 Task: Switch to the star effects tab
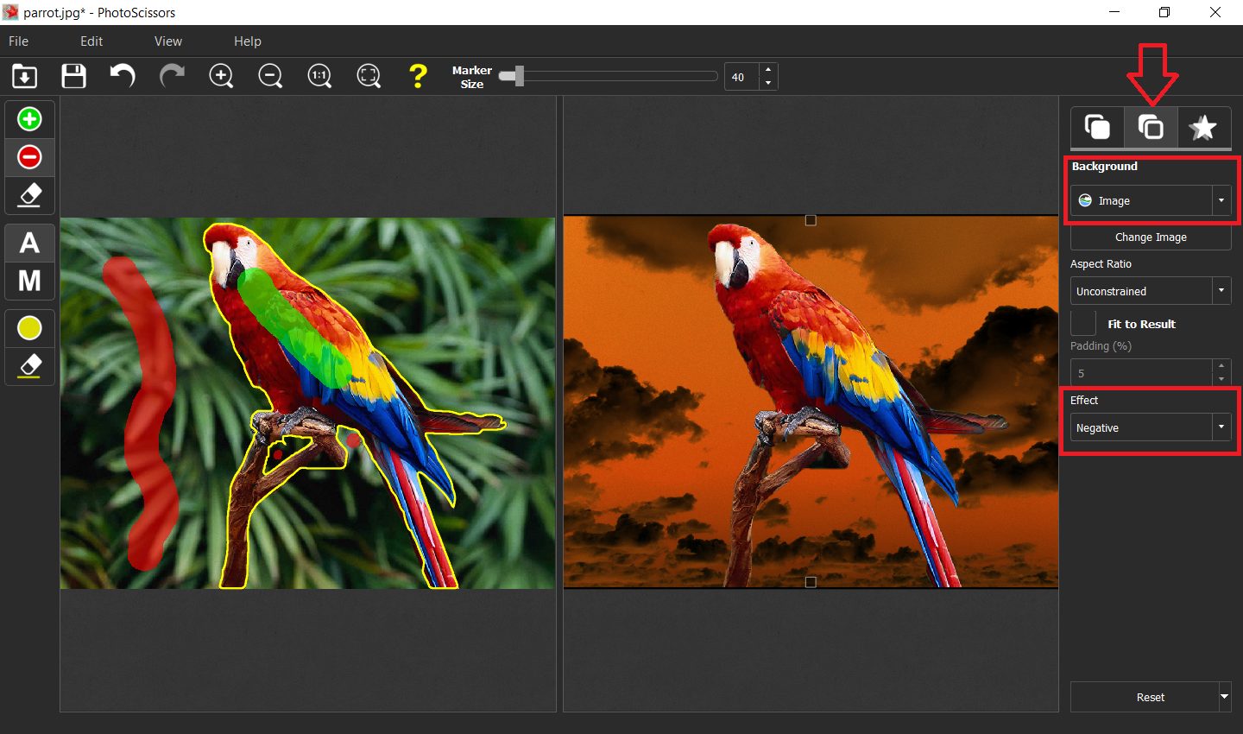pos(1203,127)
